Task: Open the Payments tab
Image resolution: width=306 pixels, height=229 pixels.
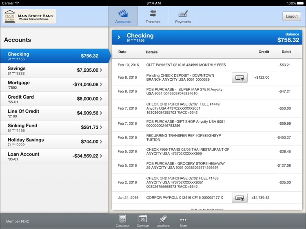Action: (x=183, y=16)
